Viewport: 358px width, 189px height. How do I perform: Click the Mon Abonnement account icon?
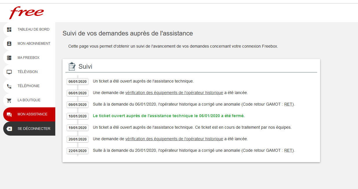pyautogui.click(x=9, y=44)
